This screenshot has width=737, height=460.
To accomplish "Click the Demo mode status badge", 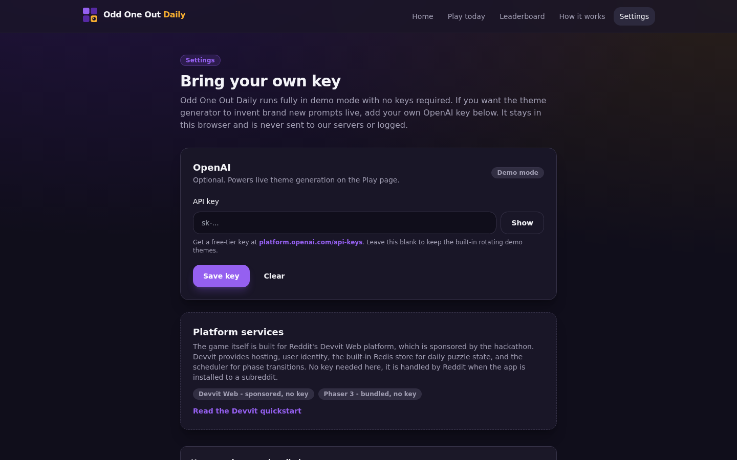I will pyautogui.click(x=517, y=173).
